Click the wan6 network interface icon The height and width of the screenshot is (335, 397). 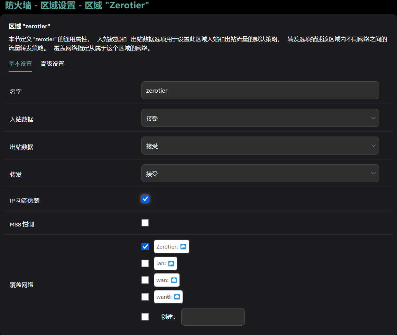(177, 297)
